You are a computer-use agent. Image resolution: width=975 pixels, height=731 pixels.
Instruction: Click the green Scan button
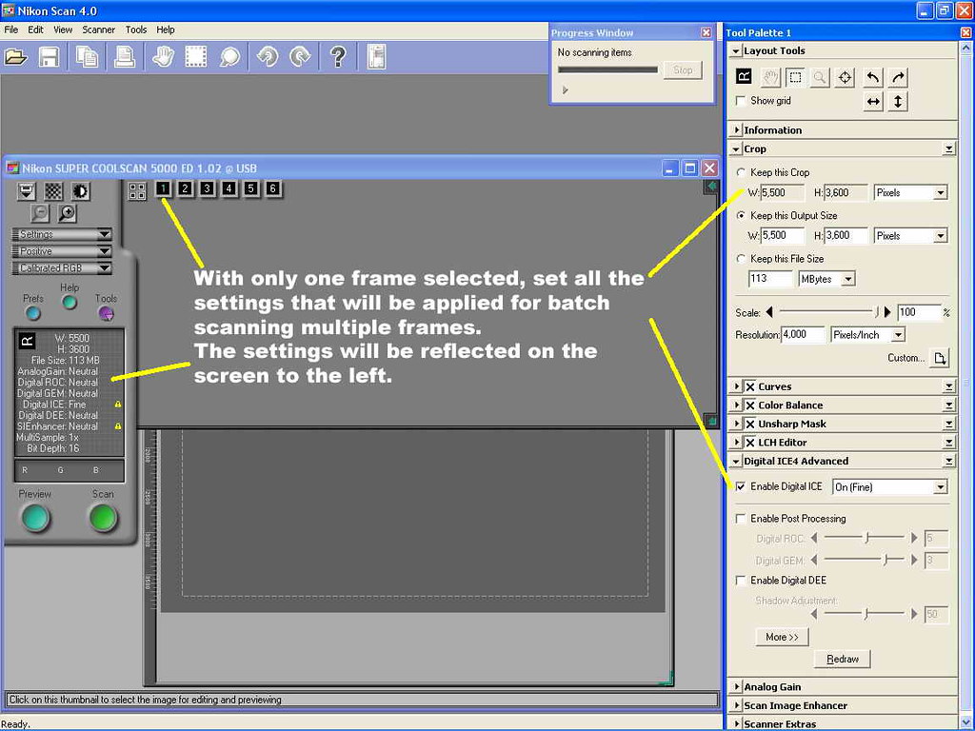pyautogui.click(x=103, y=518)
